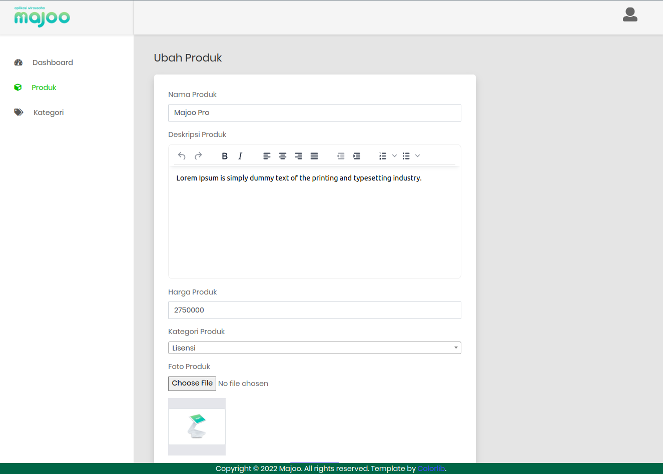Image resolution: width=663 pixels, height=474 pixels.
Task: Click the 'No file chosen' text
Action: point(243,383)
